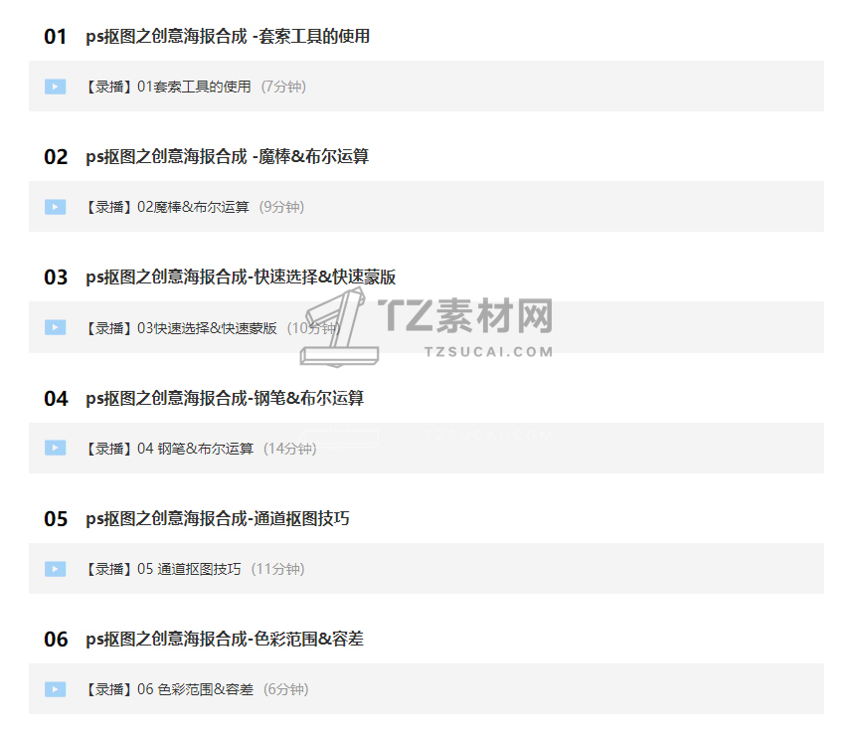Image resolution: width=853 pixels, height=741 pixels.
Task: Click the duration (10分钟)
Action: pos(313,328)
